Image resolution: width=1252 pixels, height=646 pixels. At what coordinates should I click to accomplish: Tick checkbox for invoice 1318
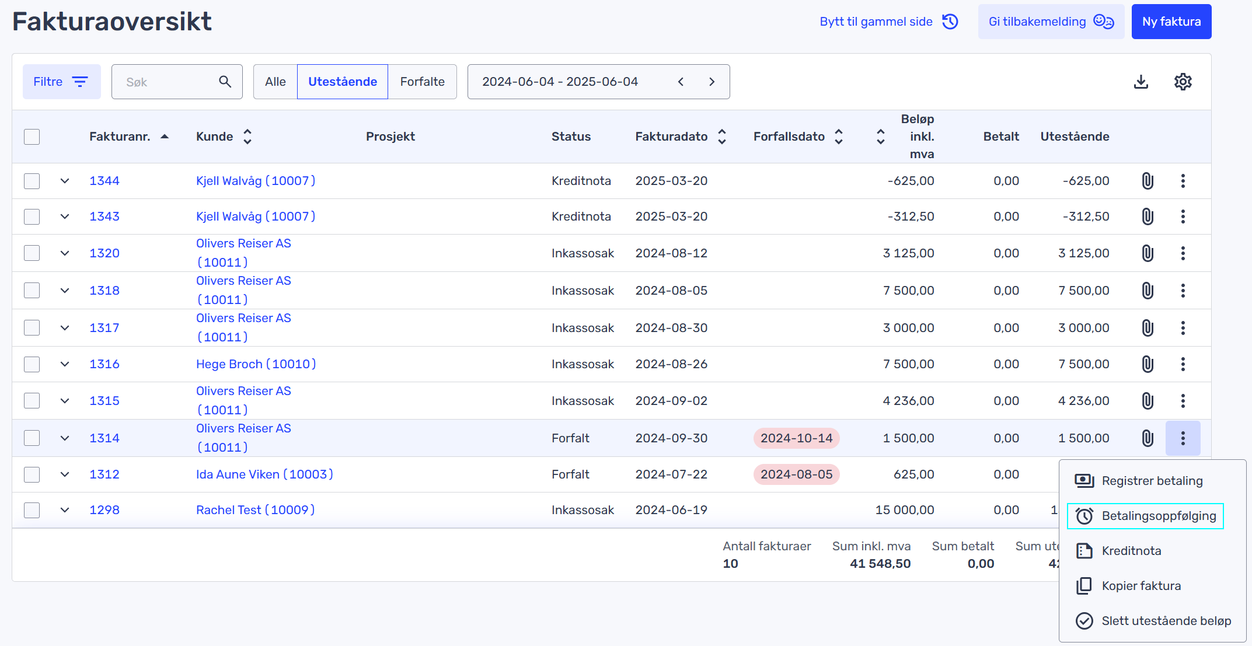point(32,291)
